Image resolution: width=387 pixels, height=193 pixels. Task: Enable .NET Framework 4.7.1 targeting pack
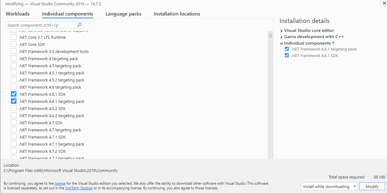(x=14, y=144)
